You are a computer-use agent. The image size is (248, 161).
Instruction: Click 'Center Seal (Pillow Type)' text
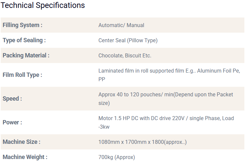(128, 40)
